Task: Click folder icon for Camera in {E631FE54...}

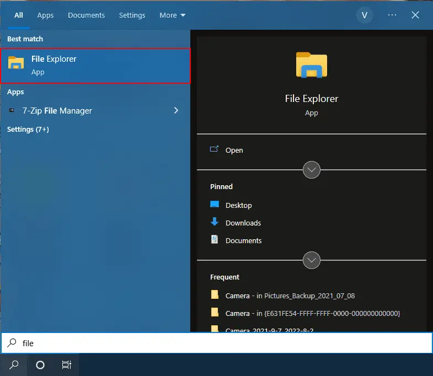Action: (215, 312)
